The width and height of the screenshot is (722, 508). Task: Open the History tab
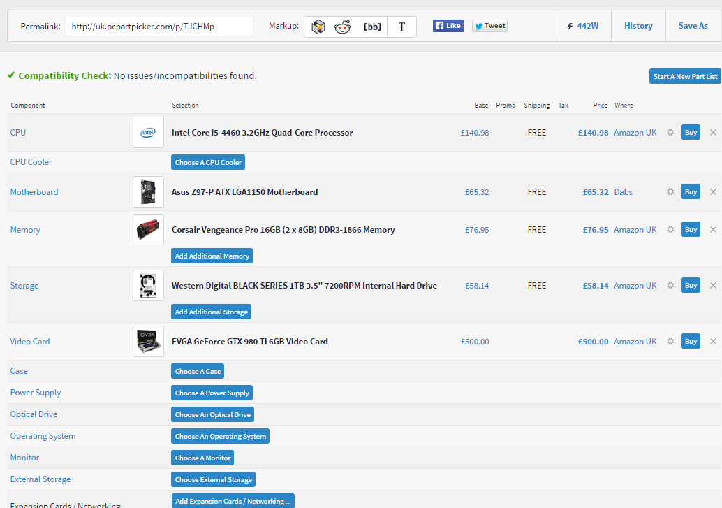[638, 26]
